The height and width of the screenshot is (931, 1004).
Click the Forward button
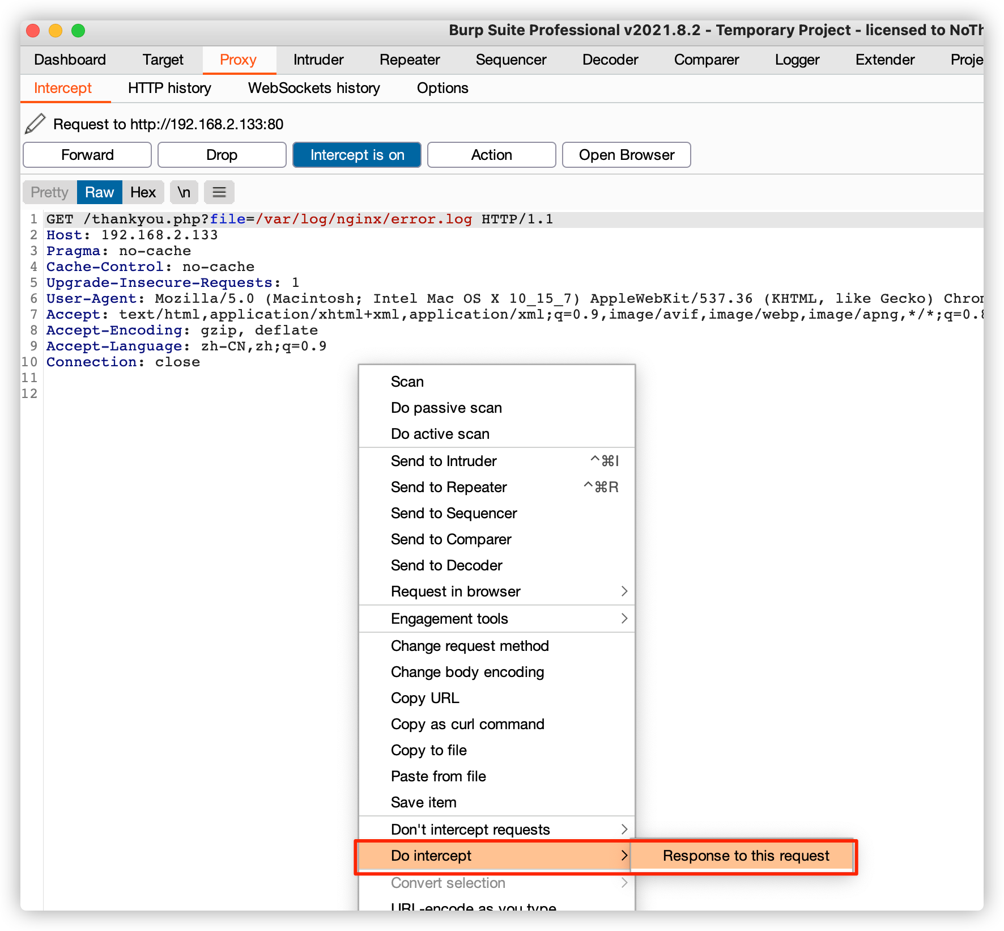[x=87, y=155]
